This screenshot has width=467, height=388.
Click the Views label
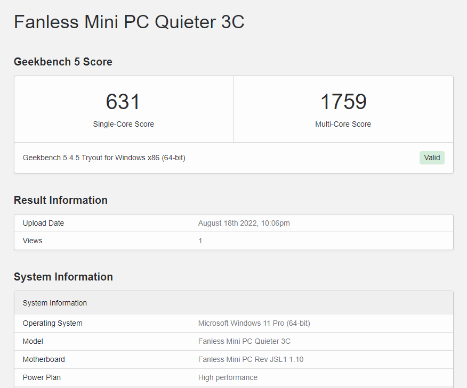pyautogui.click(x=33, y=241)
